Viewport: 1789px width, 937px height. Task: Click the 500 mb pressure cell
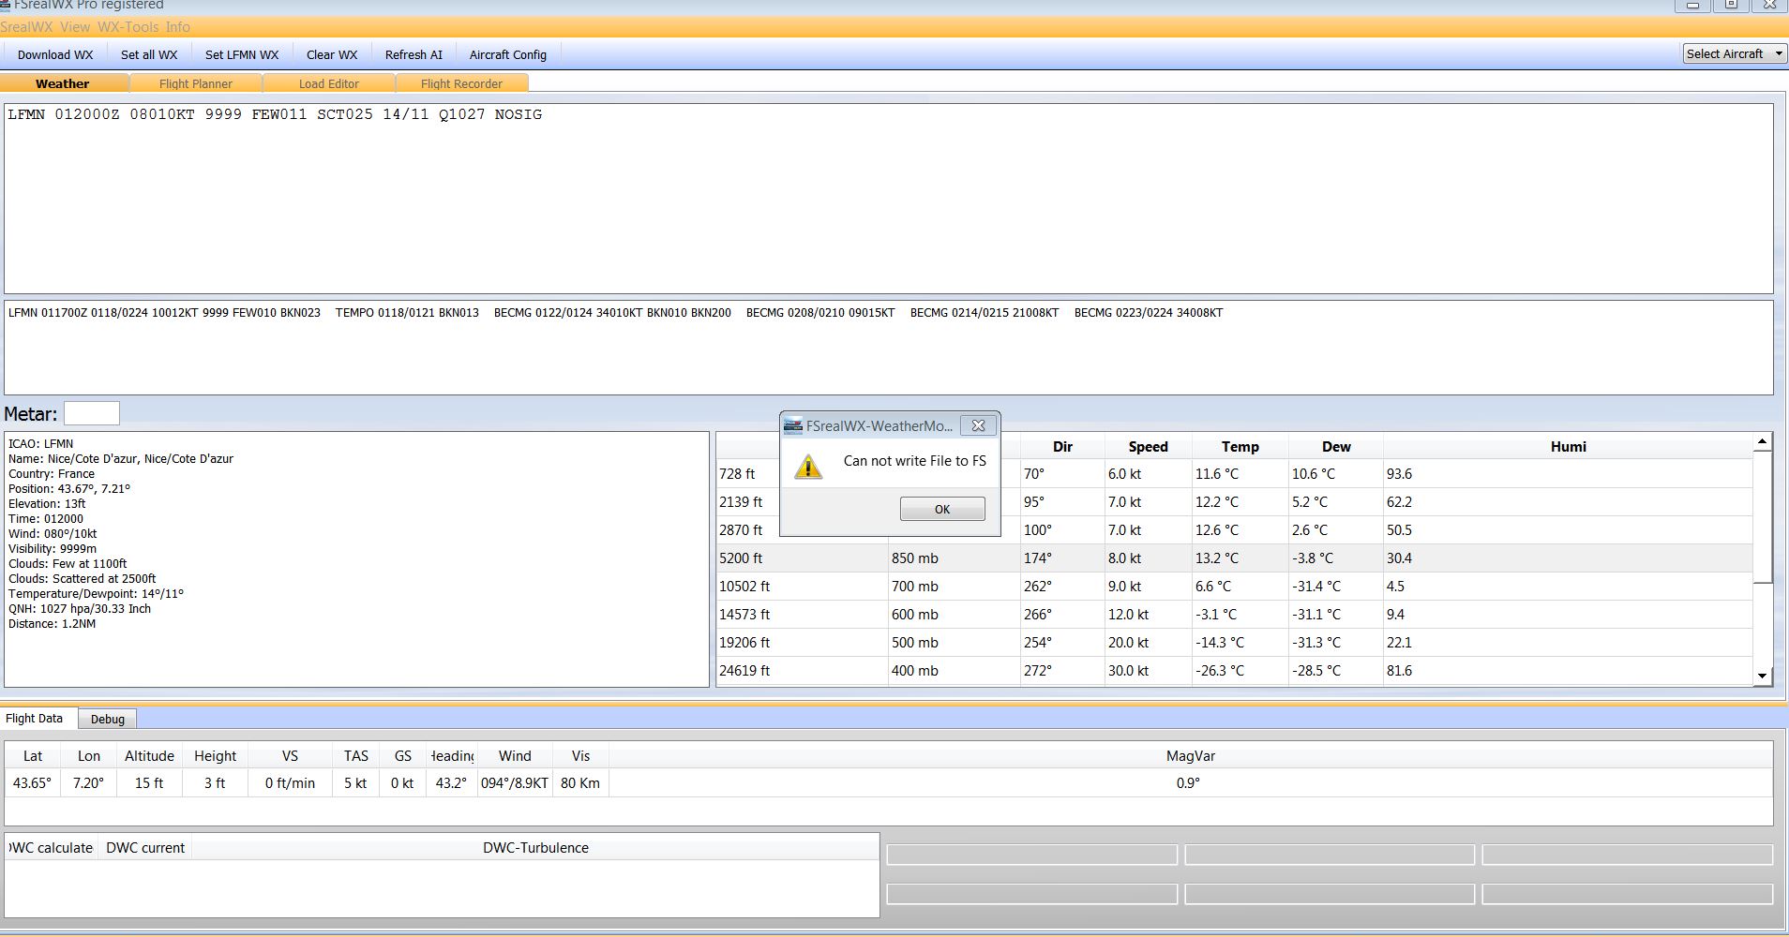pyautogui.click(x=955, y=642)
